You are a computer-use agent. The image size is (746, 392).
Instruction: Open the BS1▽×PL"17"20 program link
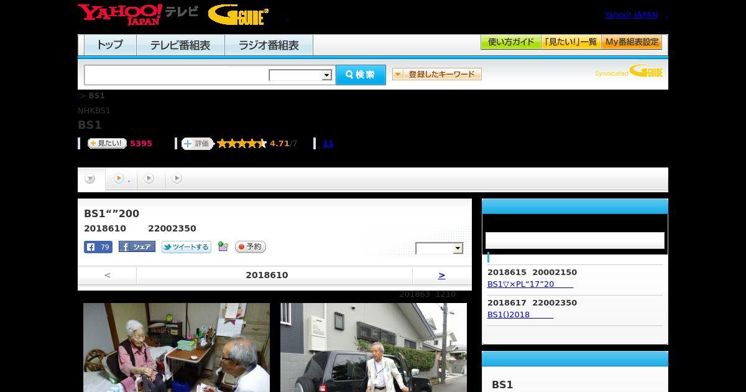[530, 284]
